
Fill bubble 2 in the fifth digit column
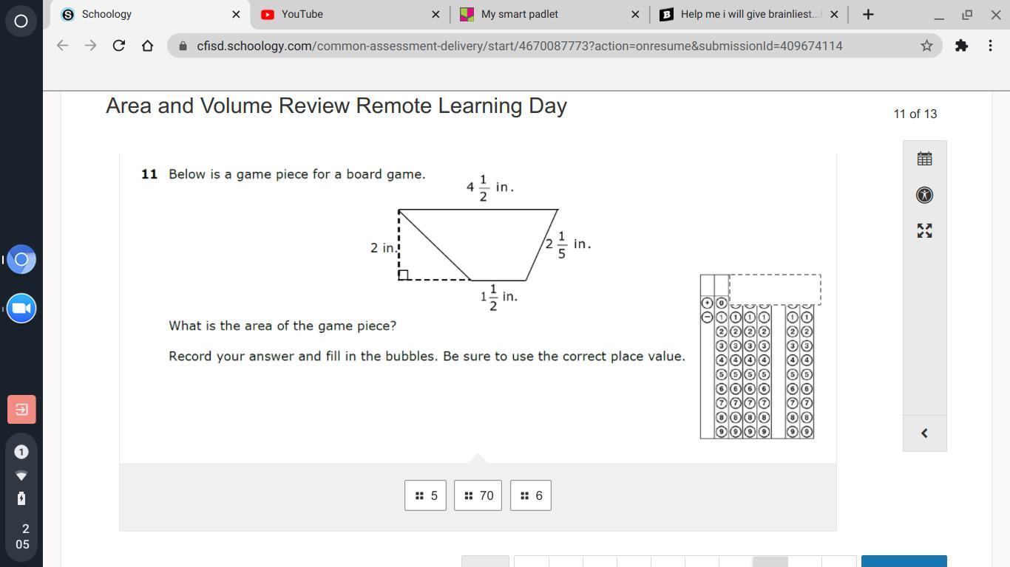(x=793, y=331)
